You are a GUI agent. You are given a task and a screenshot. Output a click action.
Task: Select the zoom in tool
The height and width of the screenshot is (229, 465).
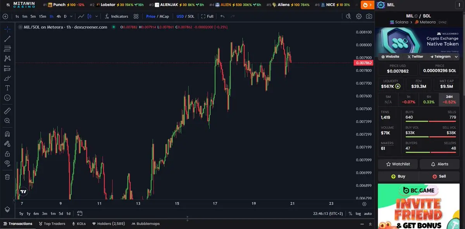pos(7,121)
